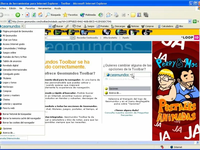This screenshot has width=200, height=150.
Task: Open the Favoritos menu in menu bar
Action: coord(30,8)
